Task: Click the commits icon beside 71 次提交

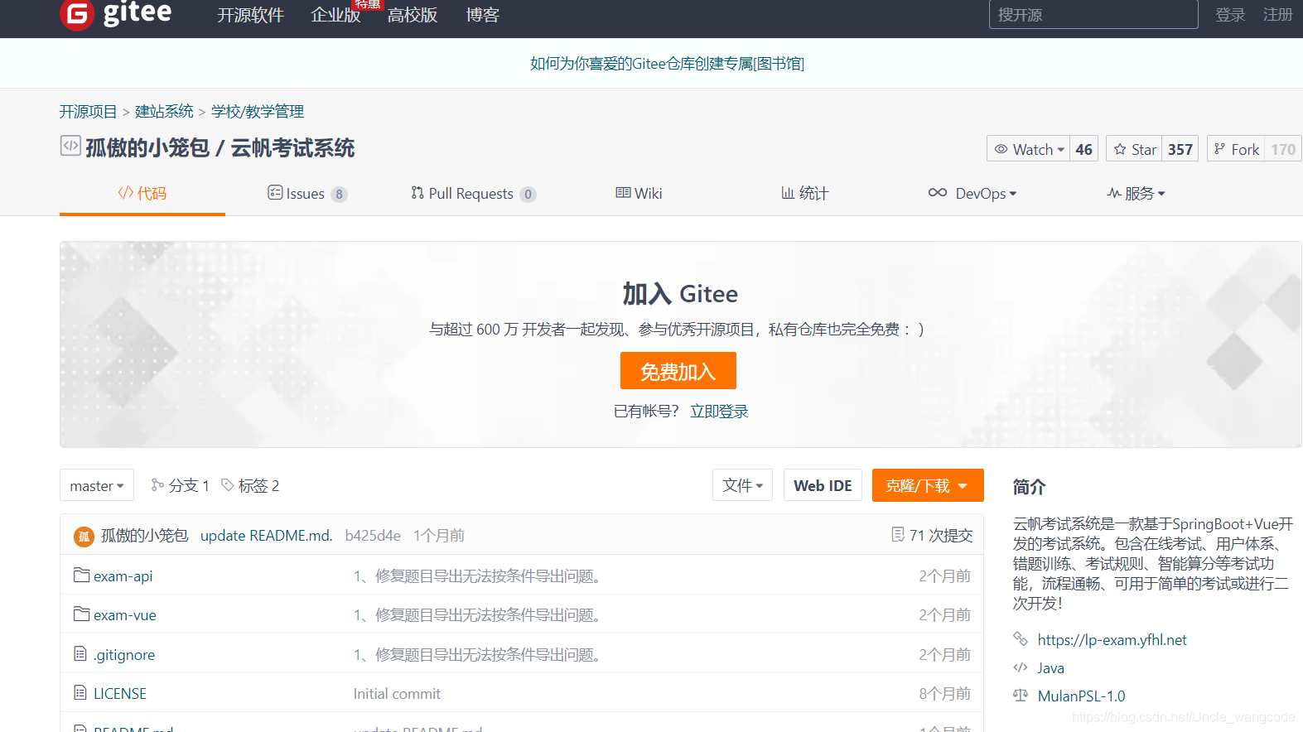Action: (898, 535)
